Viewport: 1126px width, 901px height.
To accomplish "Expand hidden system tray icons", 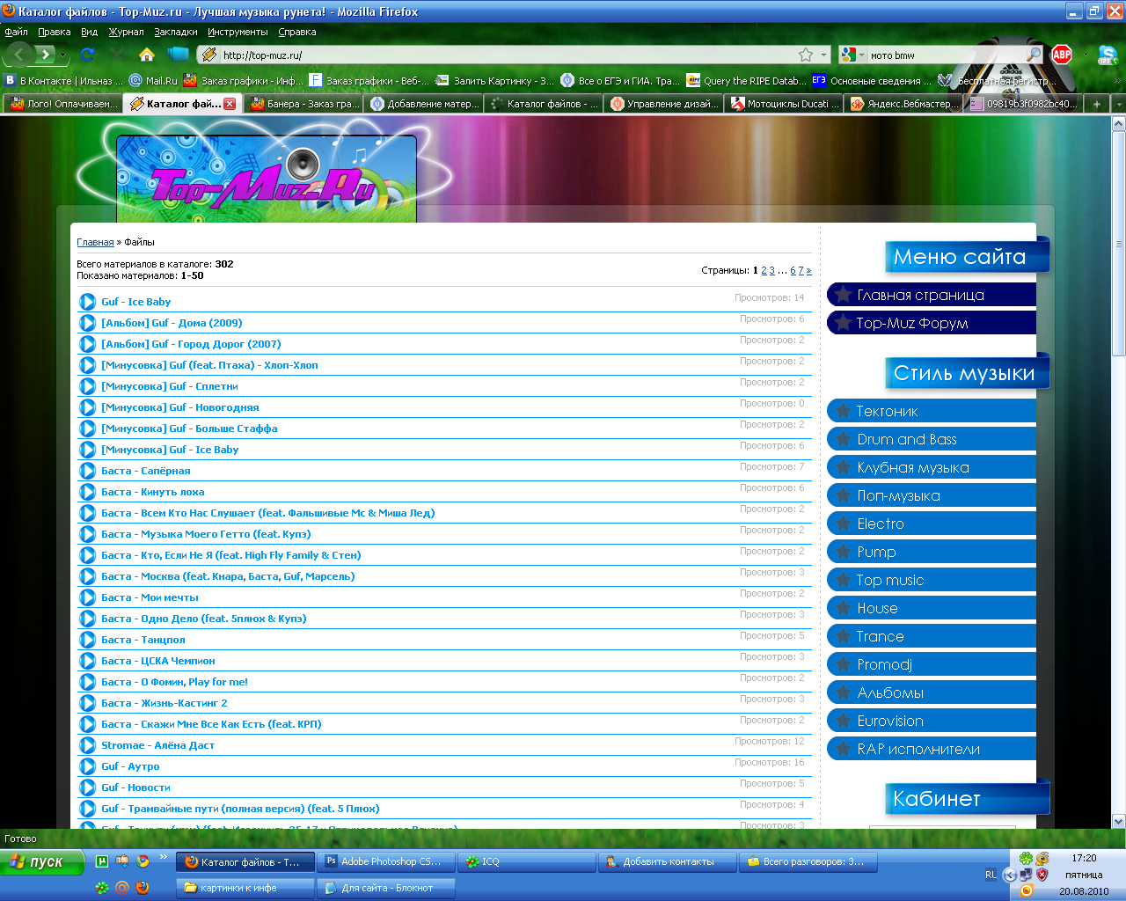I will [1010, 875].
